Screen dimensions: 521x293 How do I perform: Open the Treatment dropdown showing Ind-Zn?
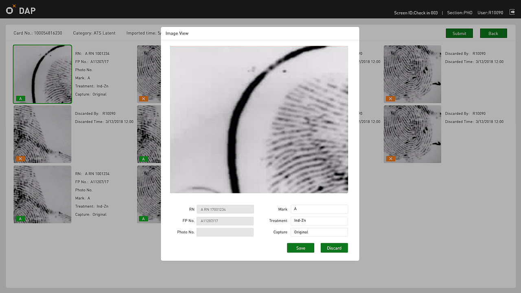coord(319,221)
